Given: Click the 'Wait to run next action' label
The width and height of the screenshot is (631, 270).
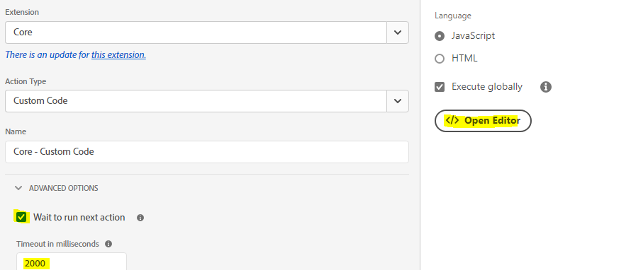Looking at the screenshot, I should [x=79, y=218].
